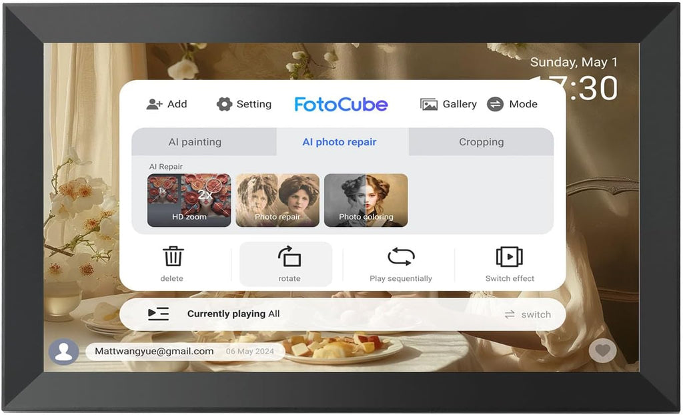Click the 06 May 2024 date
The height and width of the screenshot is (415, 683).
(250, 352)
